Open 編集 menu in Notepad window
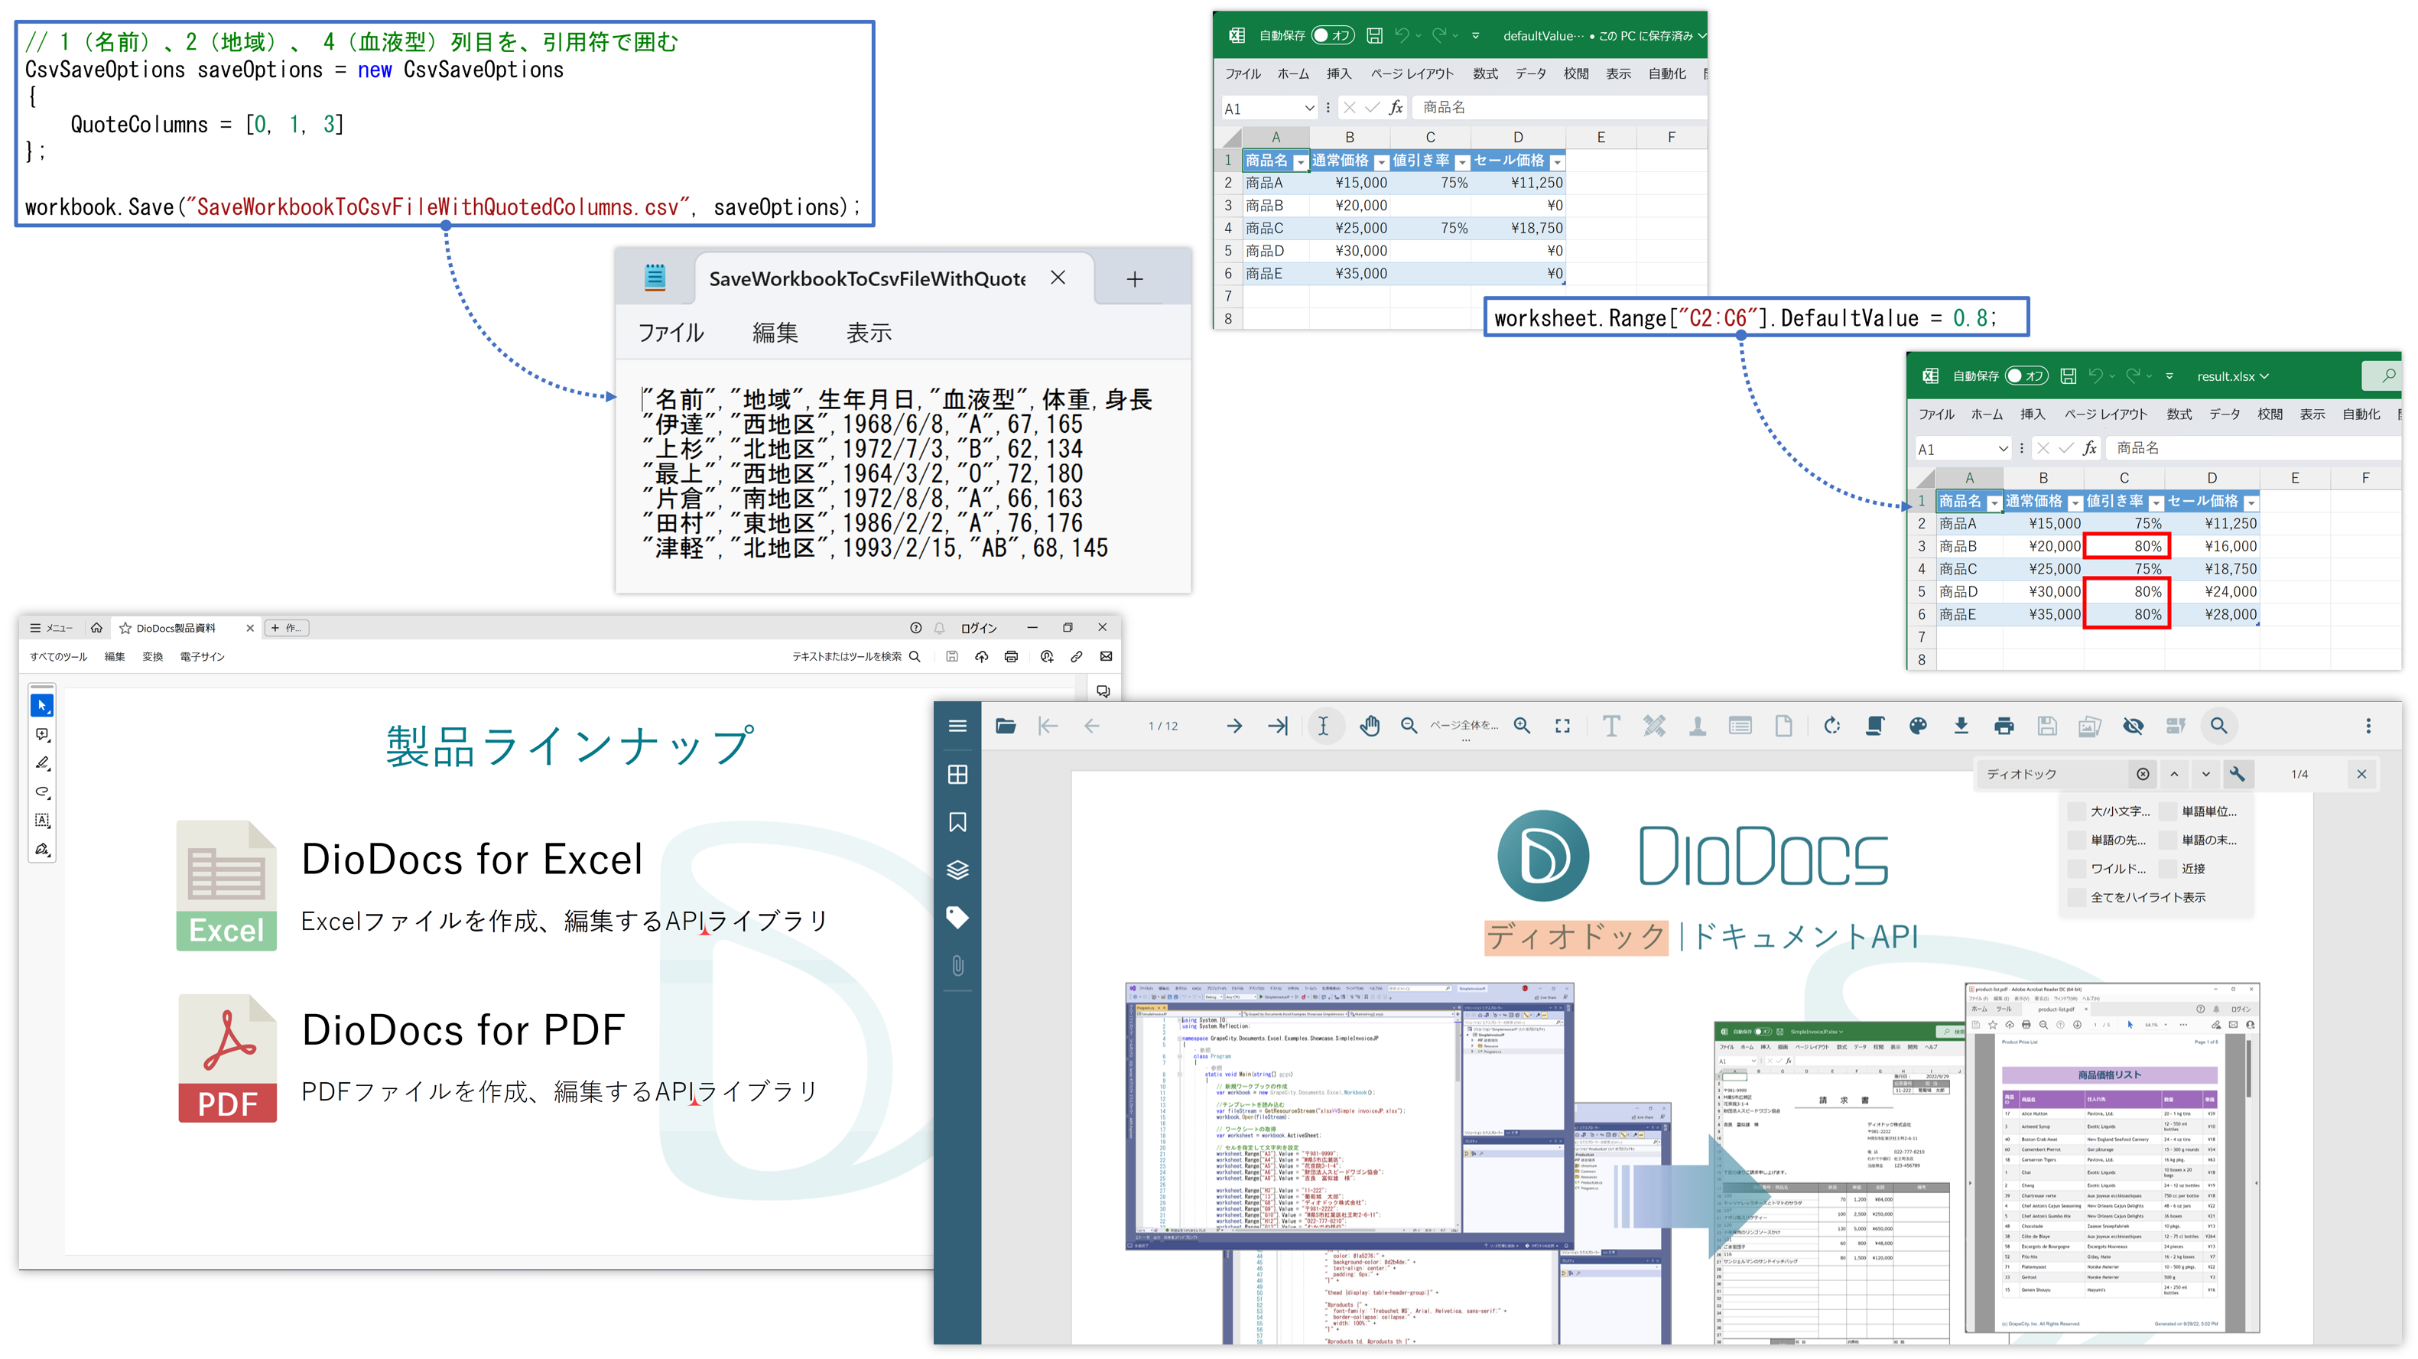This screenshot has width=2418, height=1359. pos(775,332)
